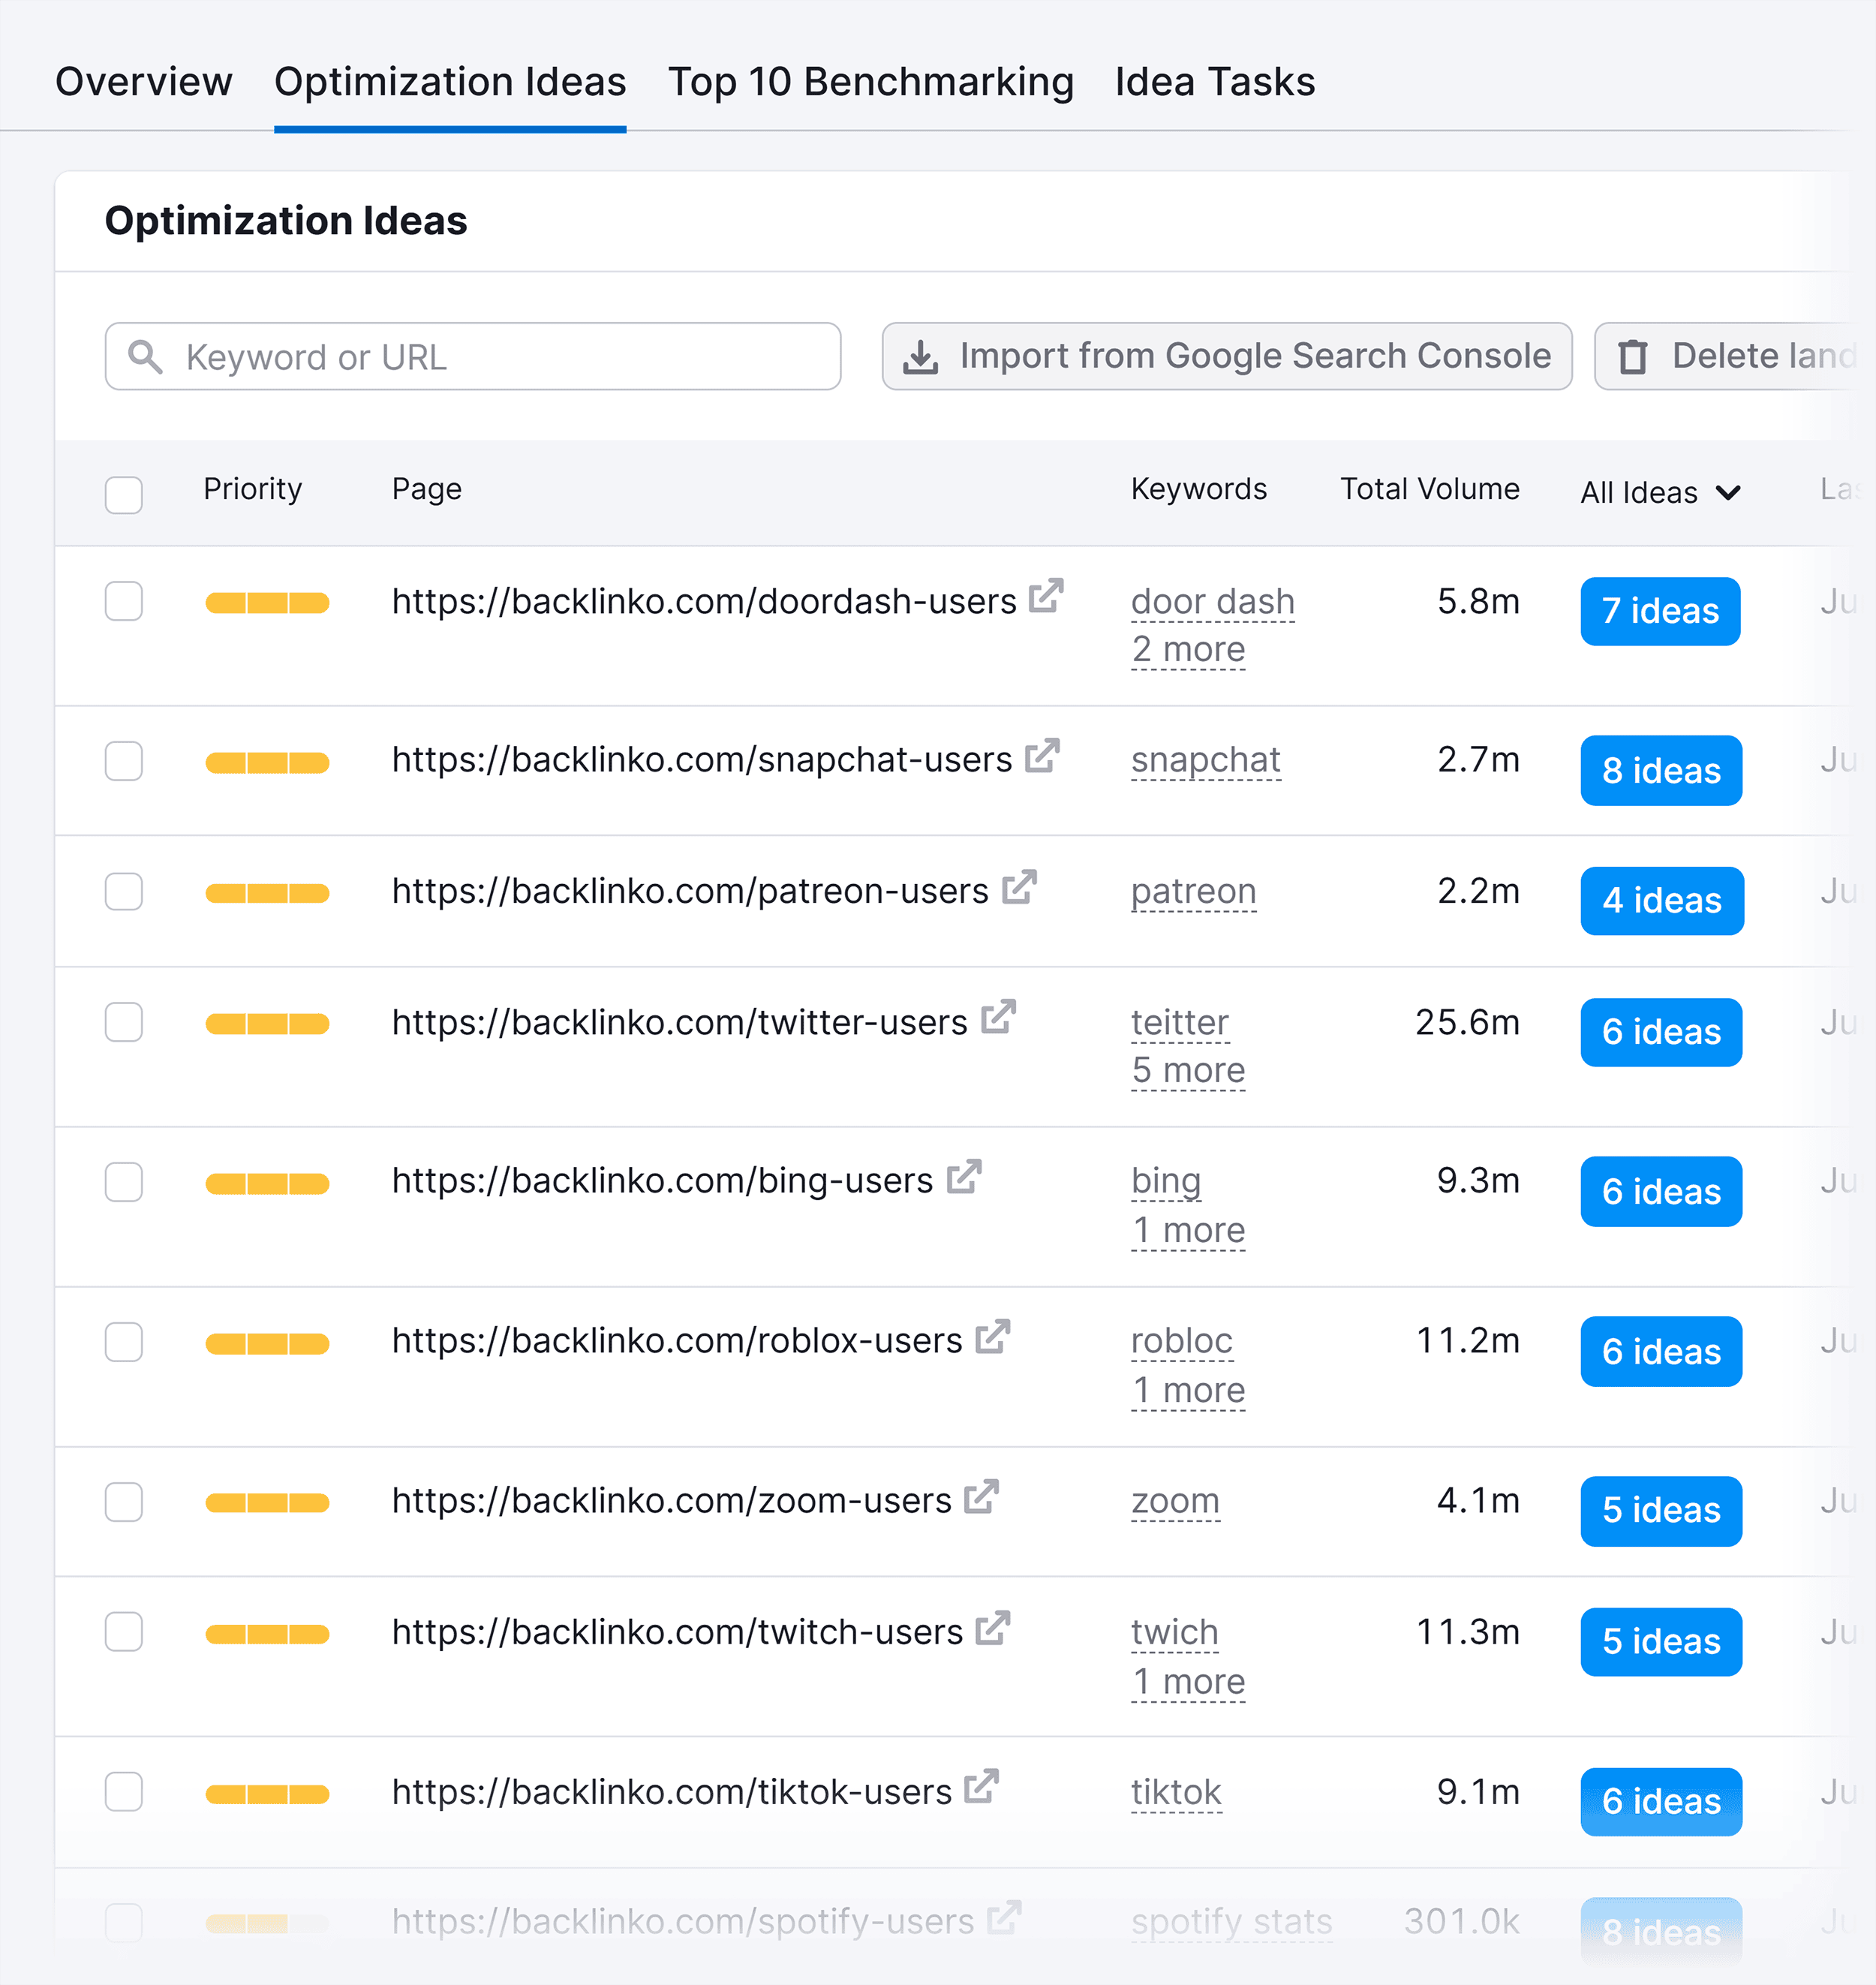Click inside the Keyword or URL search field
Viewport: 1876px width, 1985px height.
470,356
